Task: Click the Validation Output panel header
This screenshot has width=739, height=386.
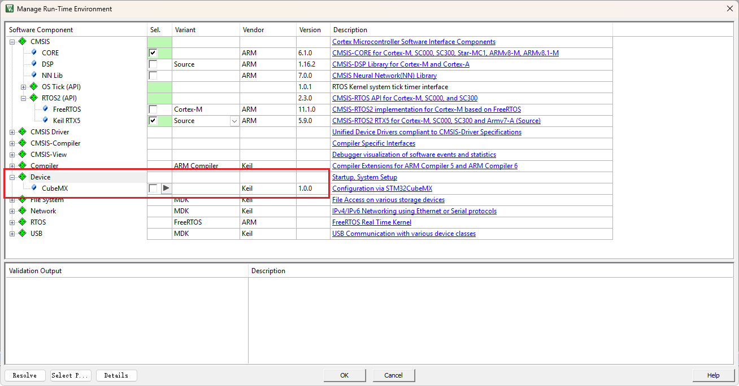Action: 127,271
